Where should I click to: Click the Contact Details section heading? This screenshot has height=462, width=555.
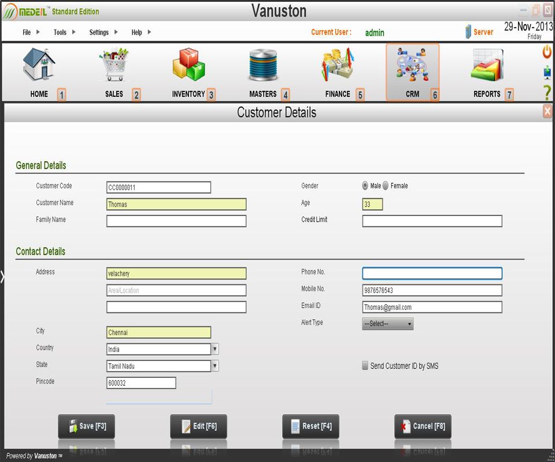[x=40, y=251]
